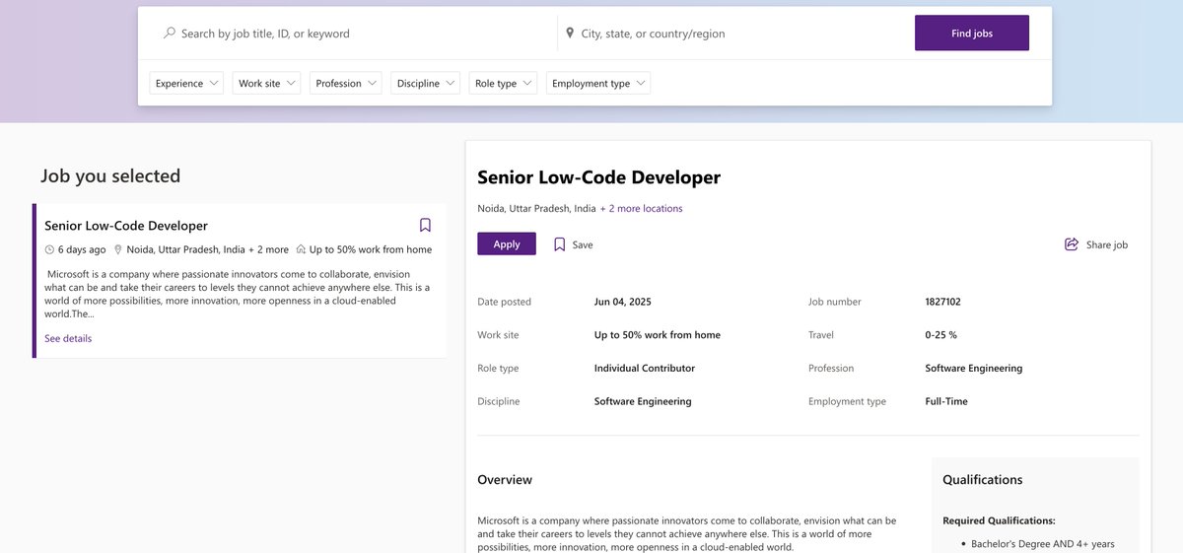Image resolution: width=1183 pixels, height=553 pixels.
Task: Open the Work site filter dropdown
Action: point(266,83)
